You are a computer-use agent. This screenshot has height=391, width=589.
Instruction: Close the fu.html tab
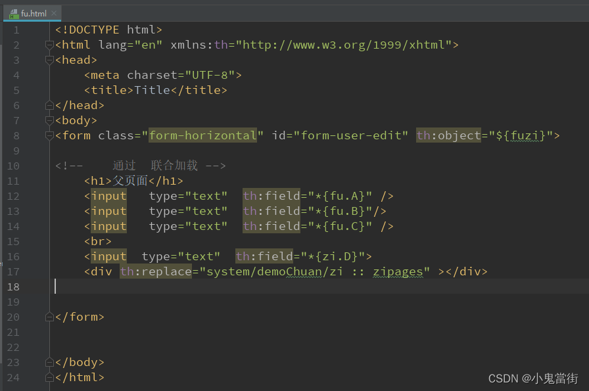tap(54, 13)
